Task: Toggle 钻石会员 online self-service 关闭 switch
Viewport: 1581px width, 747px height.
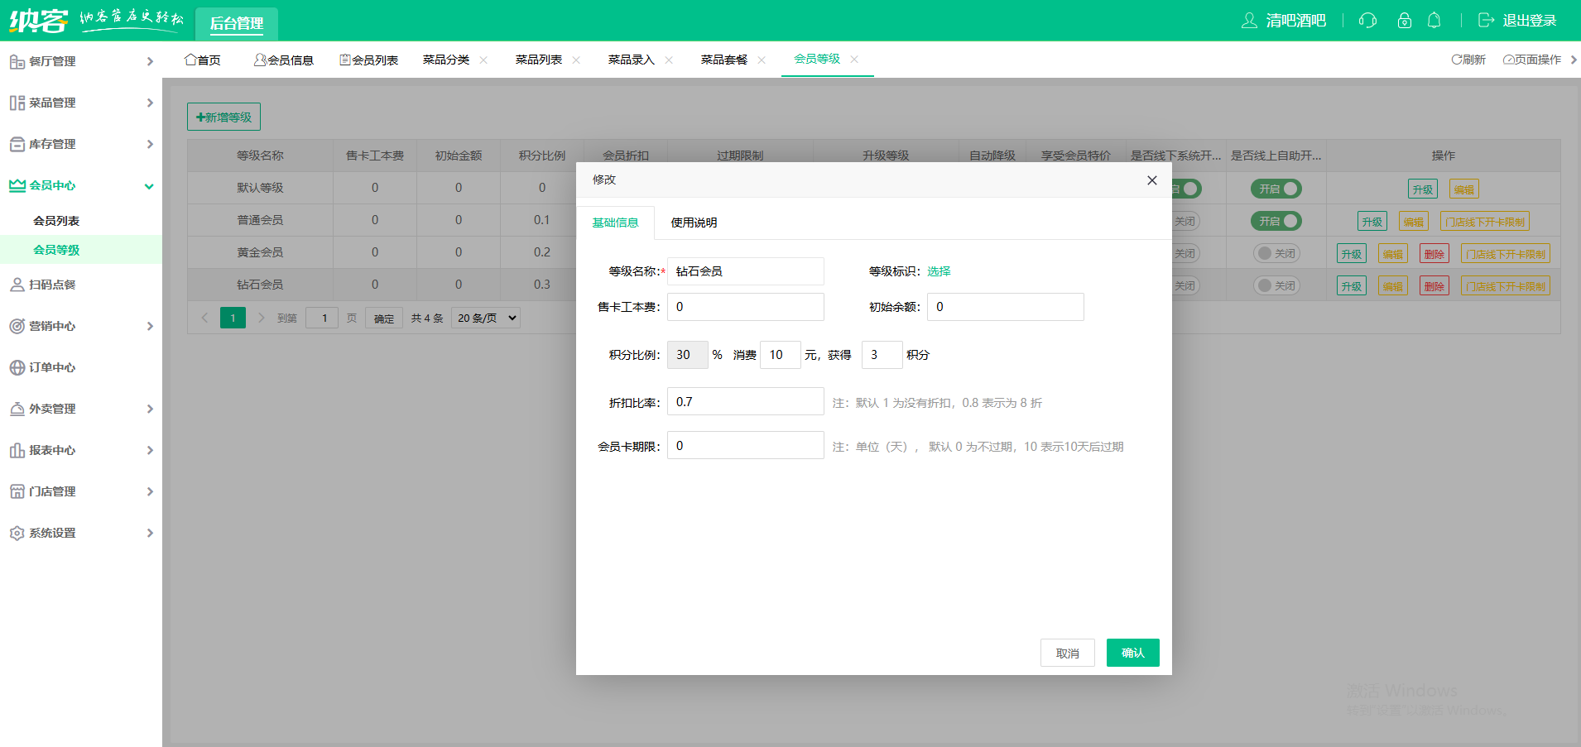Action: tap(1276, 285)
